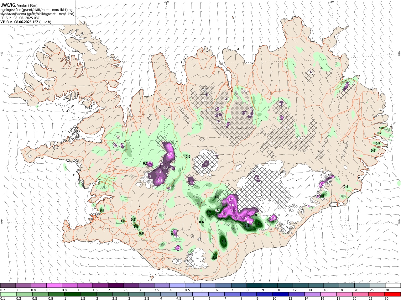Choose upper legend swatch labeled 7
Screen dimensions: 401x301
[x=239, y=285]
